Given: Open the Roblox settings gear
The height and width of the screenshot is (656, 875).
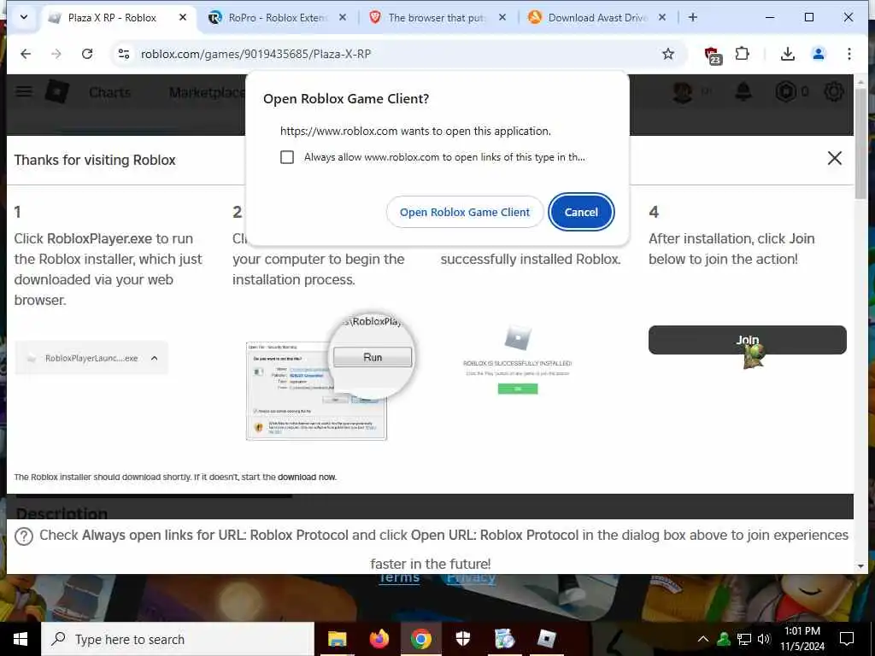Looking at the screenshot, I should point(834,91).
